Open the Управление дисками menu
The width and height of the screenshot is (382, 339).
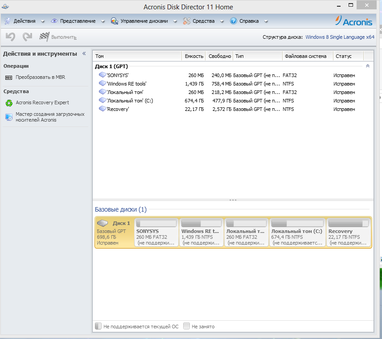pyautogui.click(x=140, y=21)
